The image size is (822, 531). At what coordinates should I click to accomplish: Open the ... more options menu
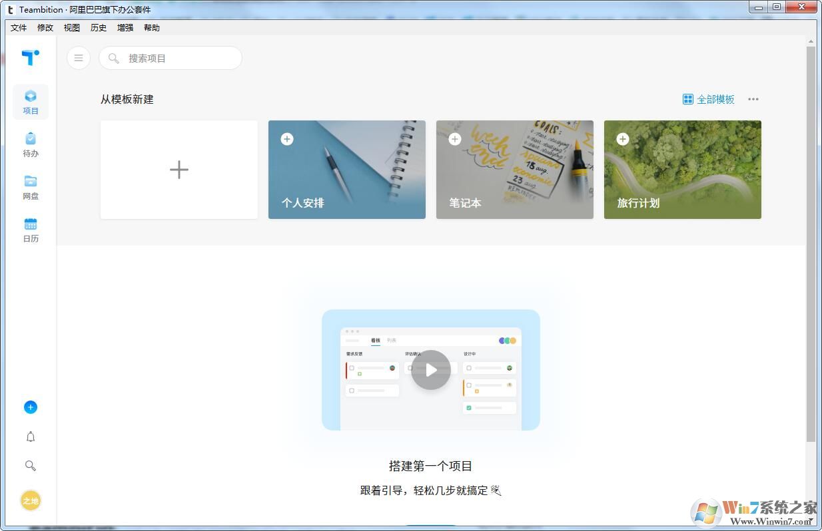point(753,99)
